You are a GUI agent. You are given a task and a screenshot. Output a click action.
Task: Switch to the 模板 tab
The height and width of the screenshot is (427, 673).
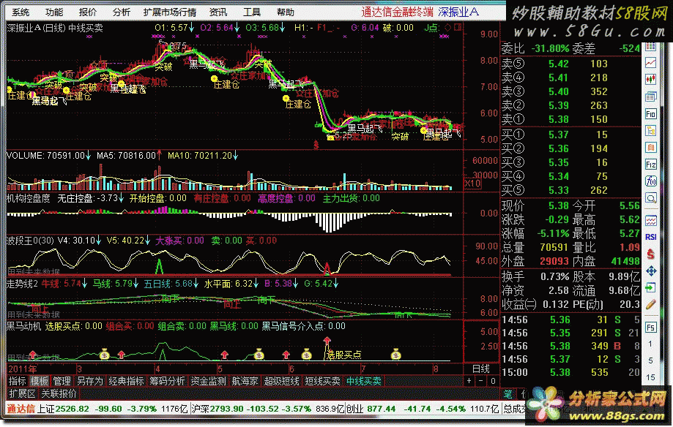coord(40,381)
